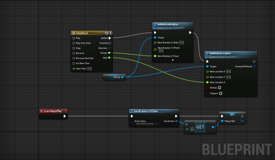Screen dimensions: 275x160
Task: Open the Third Person Character class dropdown
Action: click(x=145, y=124)
